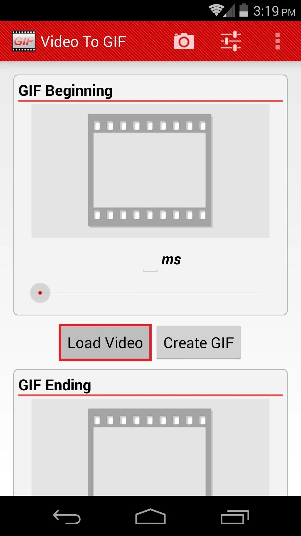Click the Create GIF button
Image resolution: width=301 pixels, height=536 pixels.
198,343
